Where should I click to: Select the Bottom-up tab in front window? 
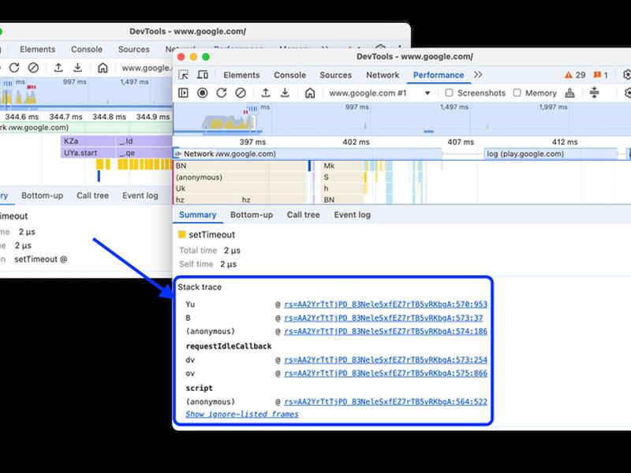point(252,214)
